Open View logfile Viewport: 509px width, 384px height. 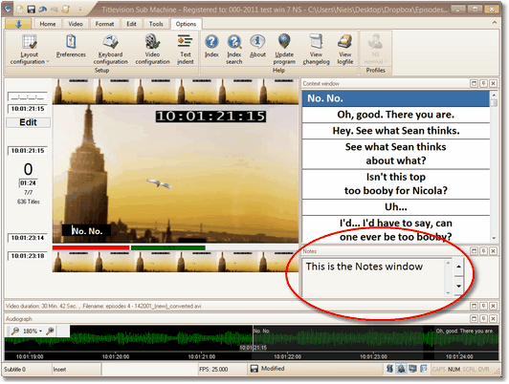[x=345, y=49]
